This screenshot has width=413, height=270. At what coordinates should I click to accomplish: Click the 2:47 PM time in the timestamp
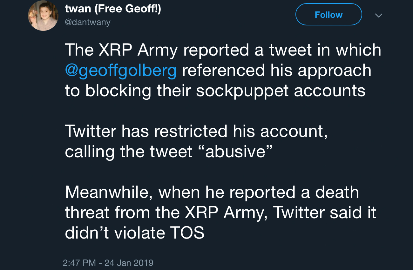[x=79, y=263]
